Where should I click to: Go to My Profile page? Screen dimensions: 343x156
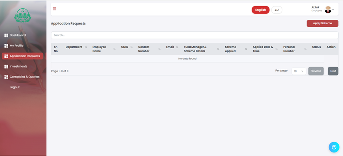16,46
